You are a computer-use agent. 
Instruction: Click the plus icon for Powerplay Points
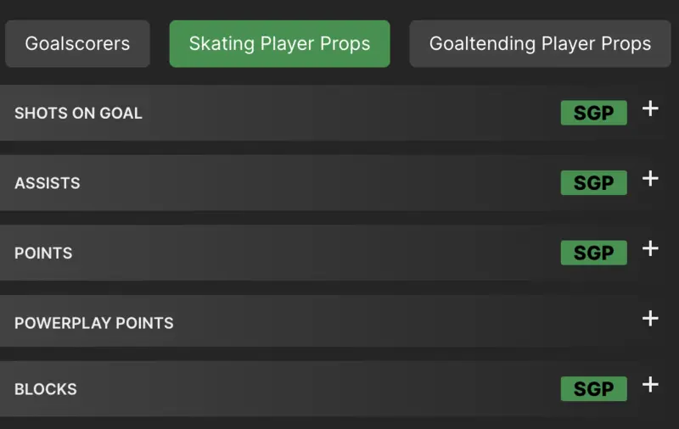point(650,318)
